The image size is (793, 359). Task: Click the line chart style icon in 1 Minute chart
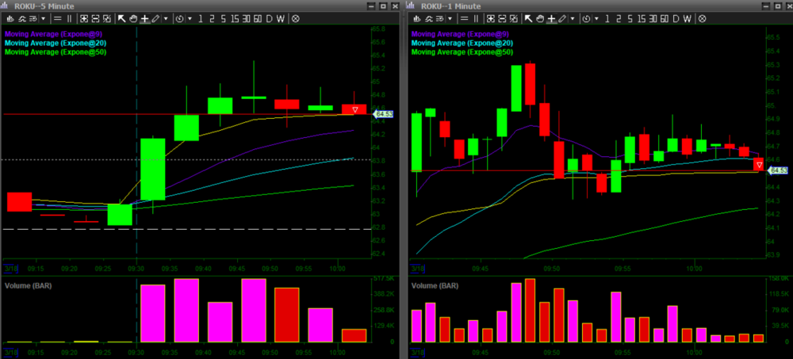coord(426,17)
